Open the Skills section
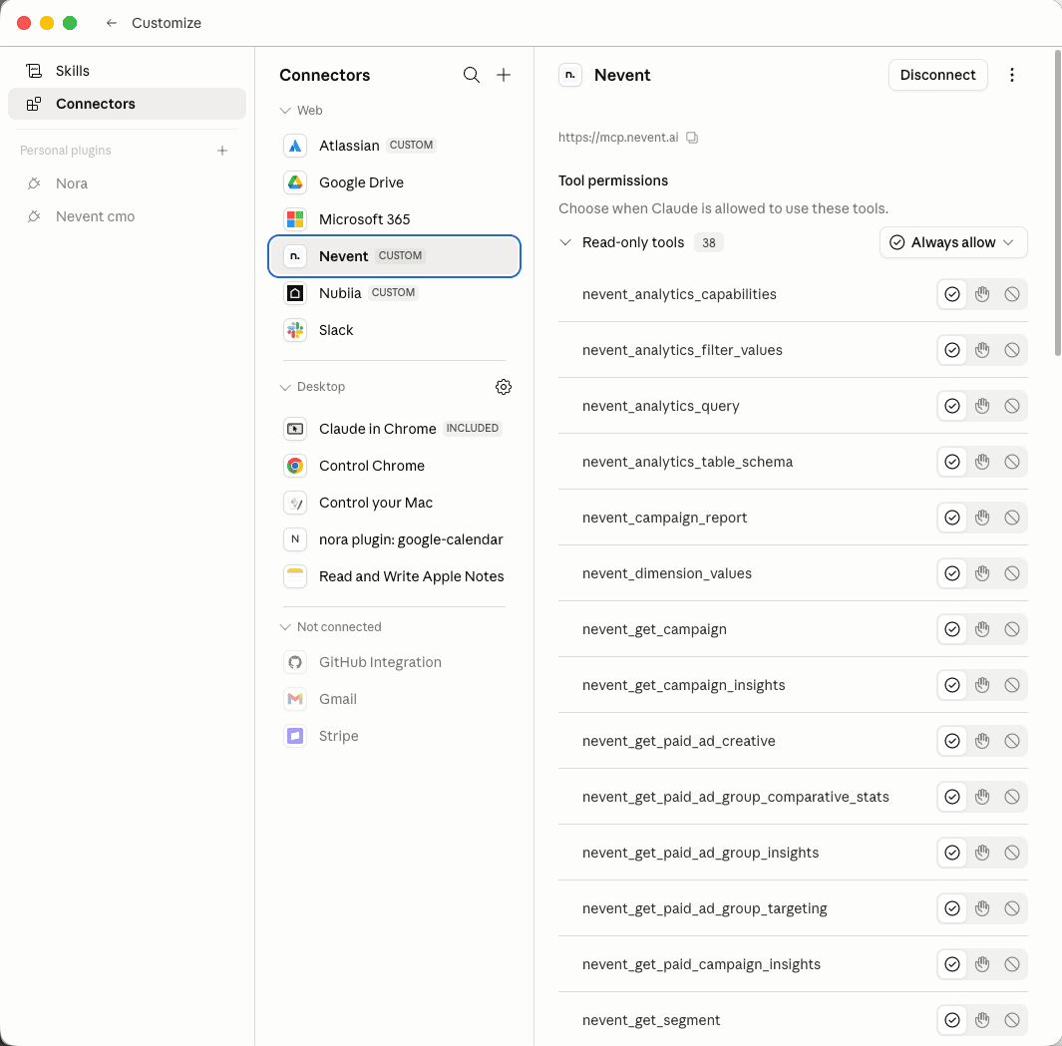Image resolution: width=1062 pixels, height=1046 pixels. (x=127, y=71)
